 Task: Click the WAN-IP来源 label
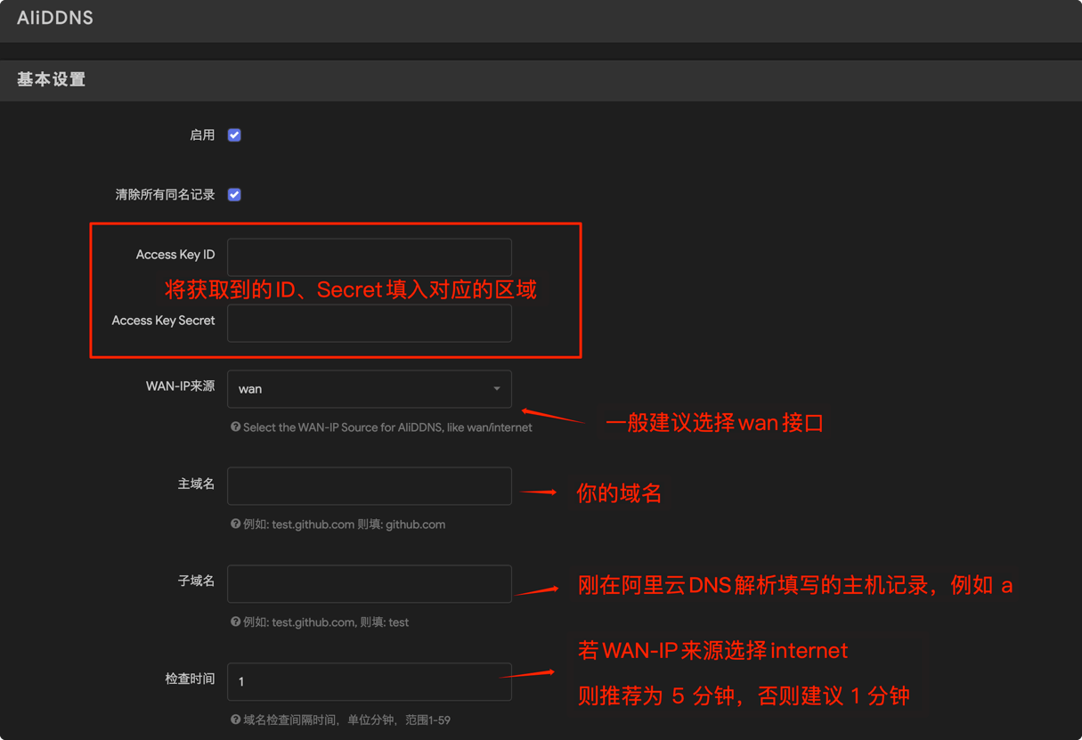pyautogui.click(x=181, y=386)
